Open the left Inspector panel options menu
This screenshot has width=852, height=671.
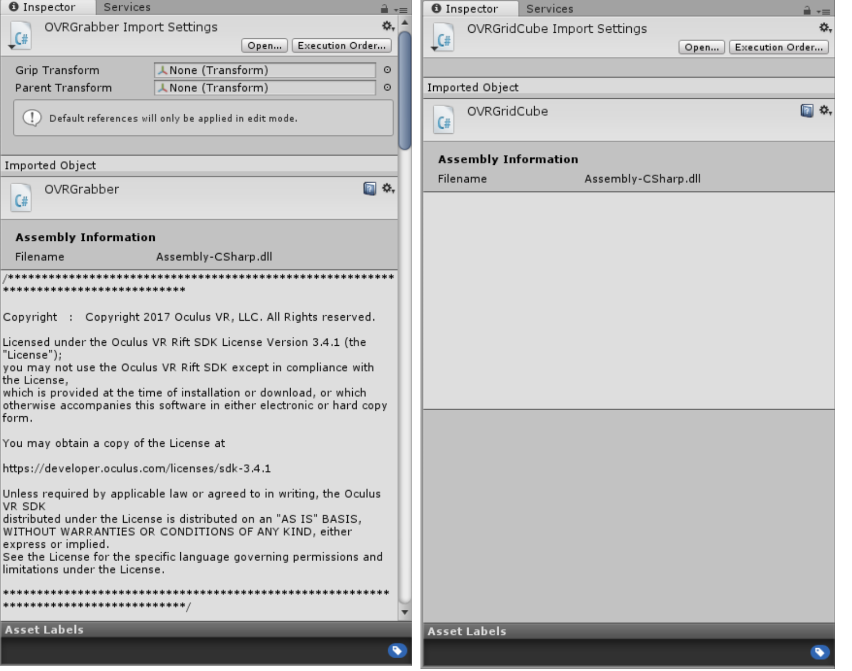point(400,9)
